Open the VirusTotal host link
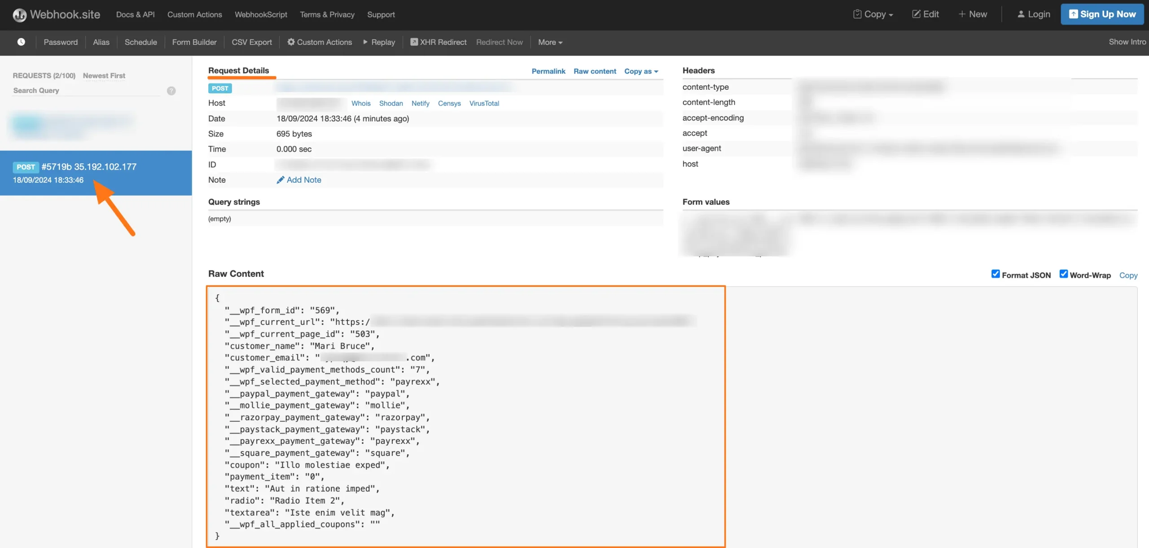 point(484,103)
